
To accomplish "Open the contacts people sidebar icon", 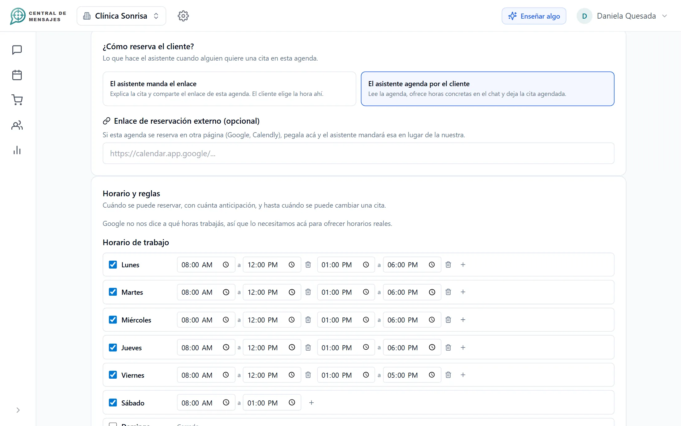I will pyautogui.click(x=17, y=125).
